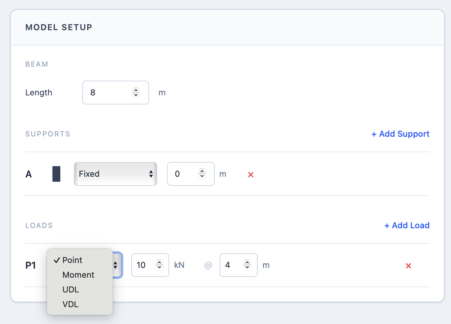Viewport: 451px width, 324px height.
Task: Choose Moment load type
Action: tap(80, 275)
